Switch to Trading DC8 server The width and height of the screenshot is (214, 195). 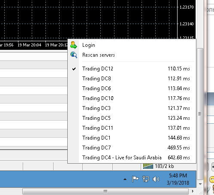tap(132, 79)
